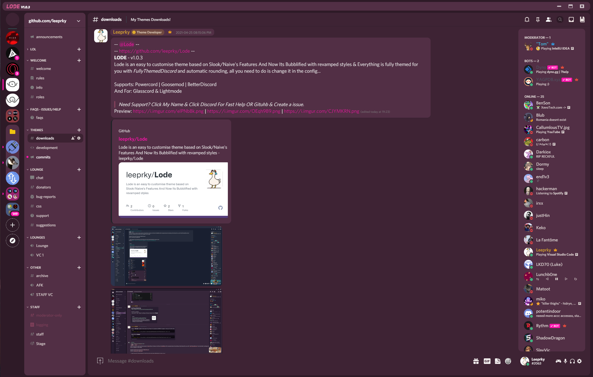This screenshot has width=593, height=377.
Task: Open notification settings with the bell icon
Action: click(527, 19)
